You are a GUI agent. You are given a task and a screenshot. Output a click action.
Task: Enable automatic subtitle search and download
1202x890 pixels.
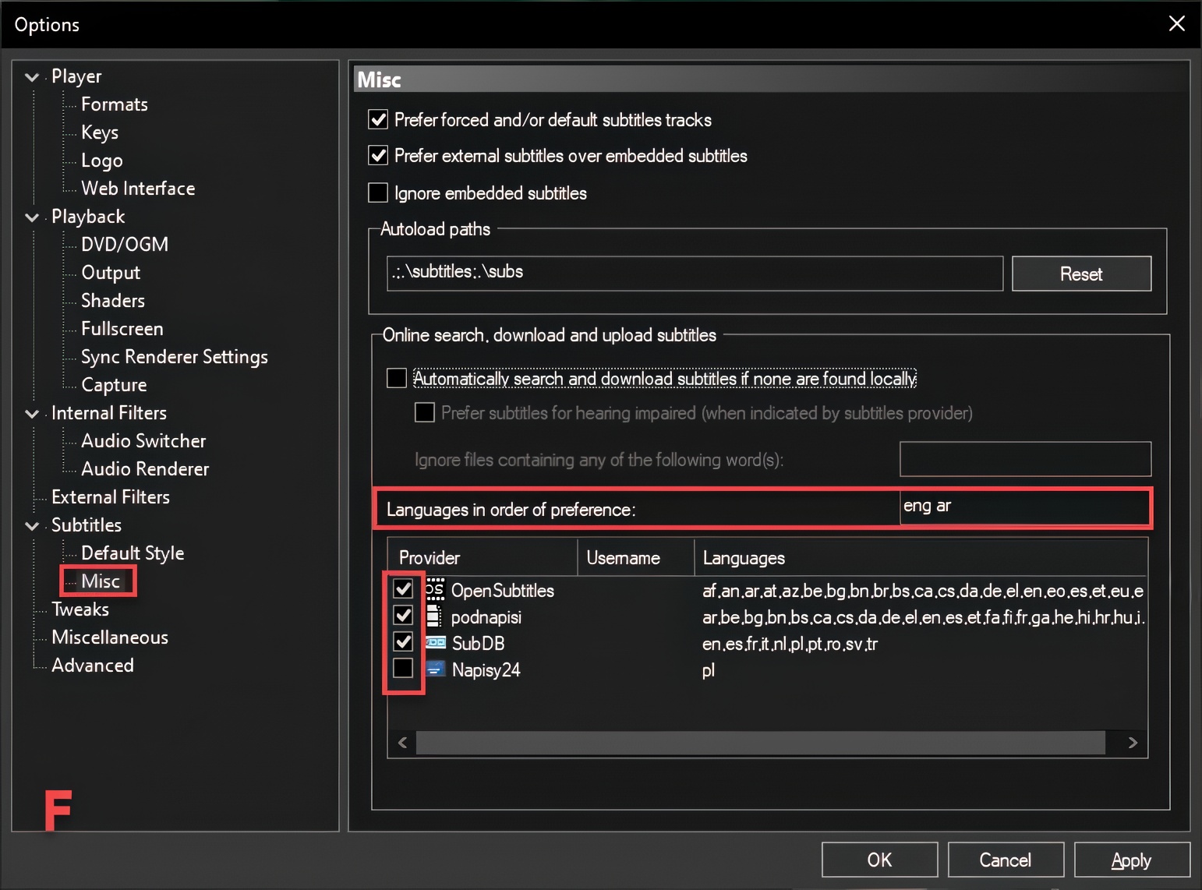(397, 378)
